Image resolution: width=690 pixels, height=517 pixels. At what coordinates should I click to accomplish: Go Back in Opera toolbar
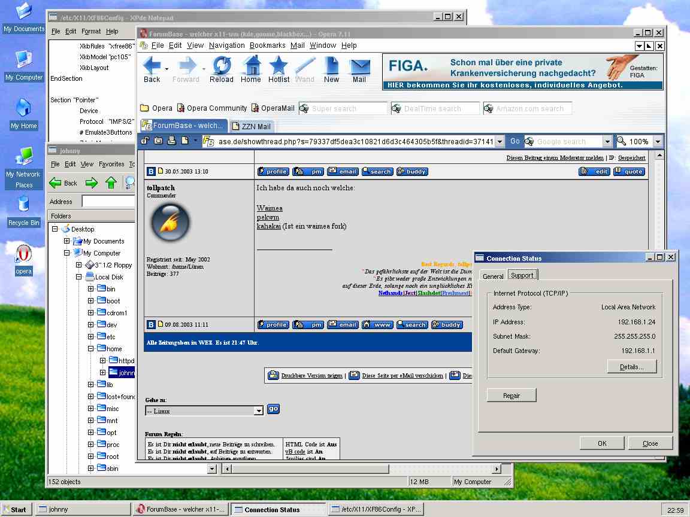click(x=152, y=69)
